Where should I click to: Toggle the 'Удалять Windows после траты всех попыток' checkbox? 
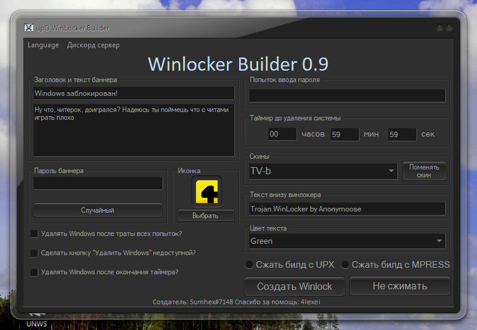[35, 234]
